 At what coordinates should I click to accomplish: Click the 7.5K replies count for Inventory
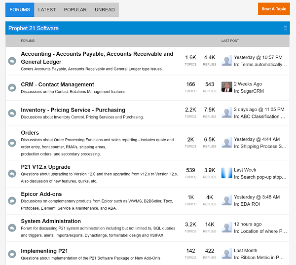[x=210, y=110]
